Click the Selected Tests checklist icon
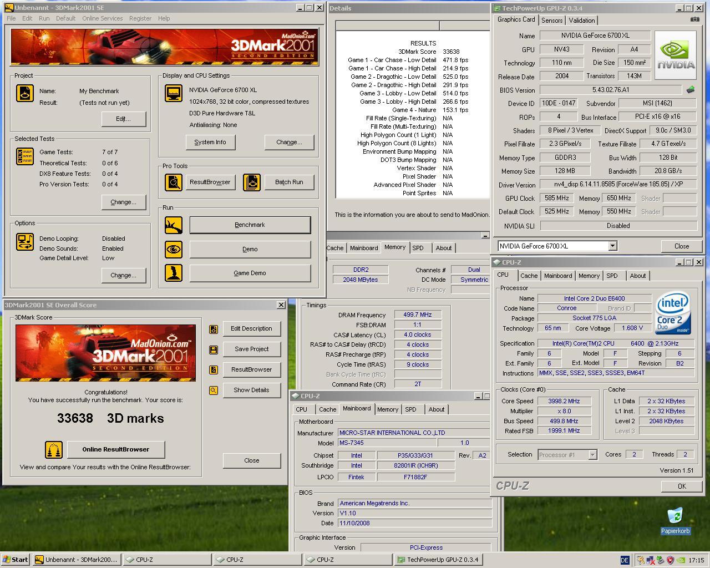 coord(25,157)
